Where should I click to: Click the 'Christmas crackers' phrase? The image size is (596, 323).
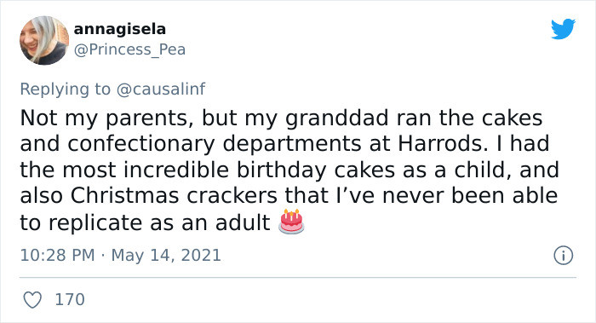(x=174, y=196)
